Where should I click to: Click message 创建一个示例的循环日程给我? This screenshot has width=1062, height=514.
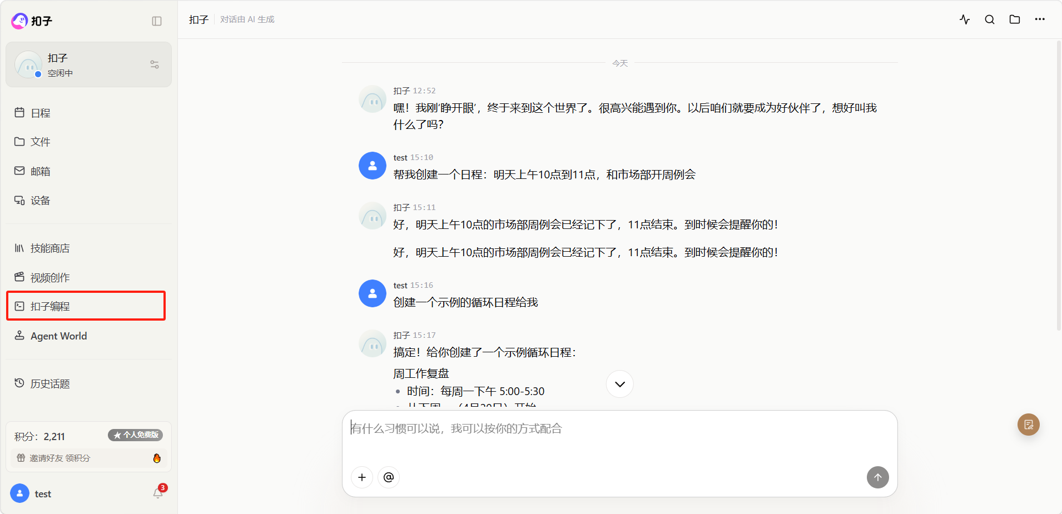465,302
